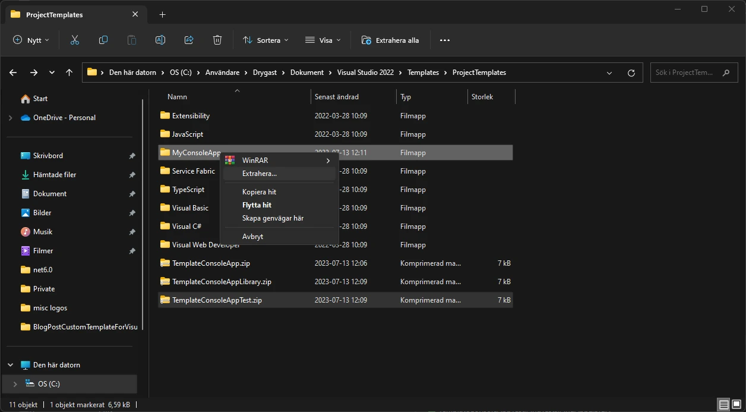Screen dimensions: 746x412
Task: Click the Rename icon in the toolbar
Action: (x=160, y=40)
